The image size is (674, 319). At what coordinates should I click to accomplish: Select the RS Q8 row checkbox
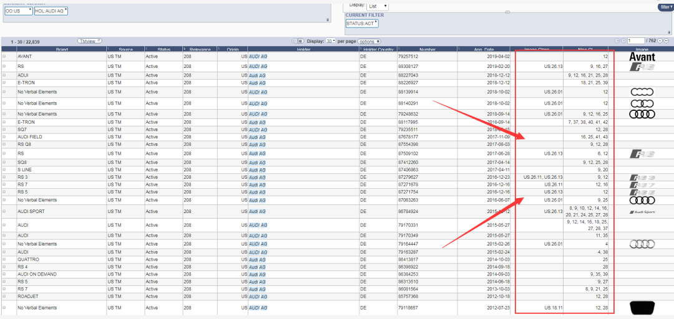[x=4, y=145]
